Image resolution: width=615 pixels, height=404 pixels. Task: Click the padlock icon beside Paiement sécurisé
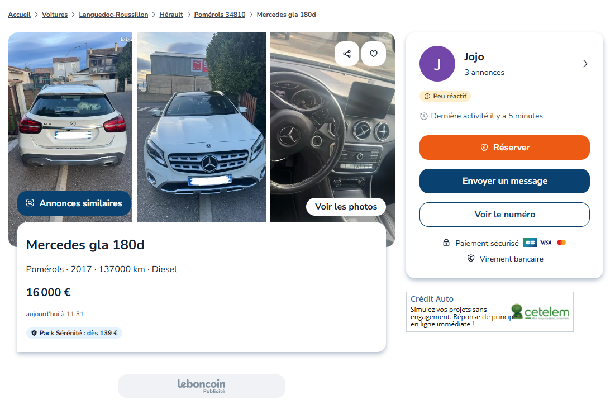[446, 243]
